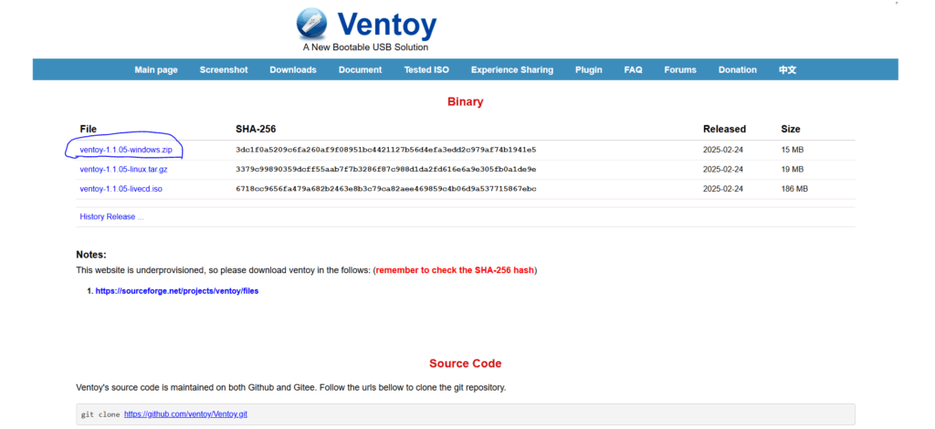Screen dimensions: 935x429
Task: Click the SHA-256 column header
Action: [256, 129]
